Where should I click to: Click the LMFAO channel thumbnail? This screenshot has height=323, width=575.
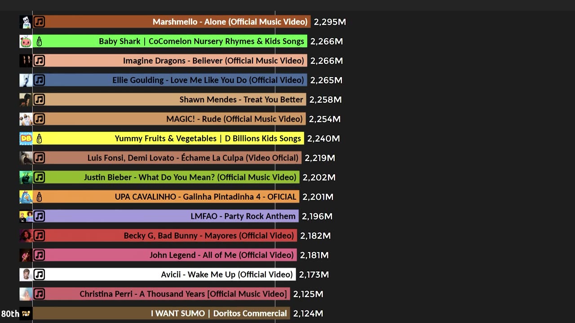26,216
